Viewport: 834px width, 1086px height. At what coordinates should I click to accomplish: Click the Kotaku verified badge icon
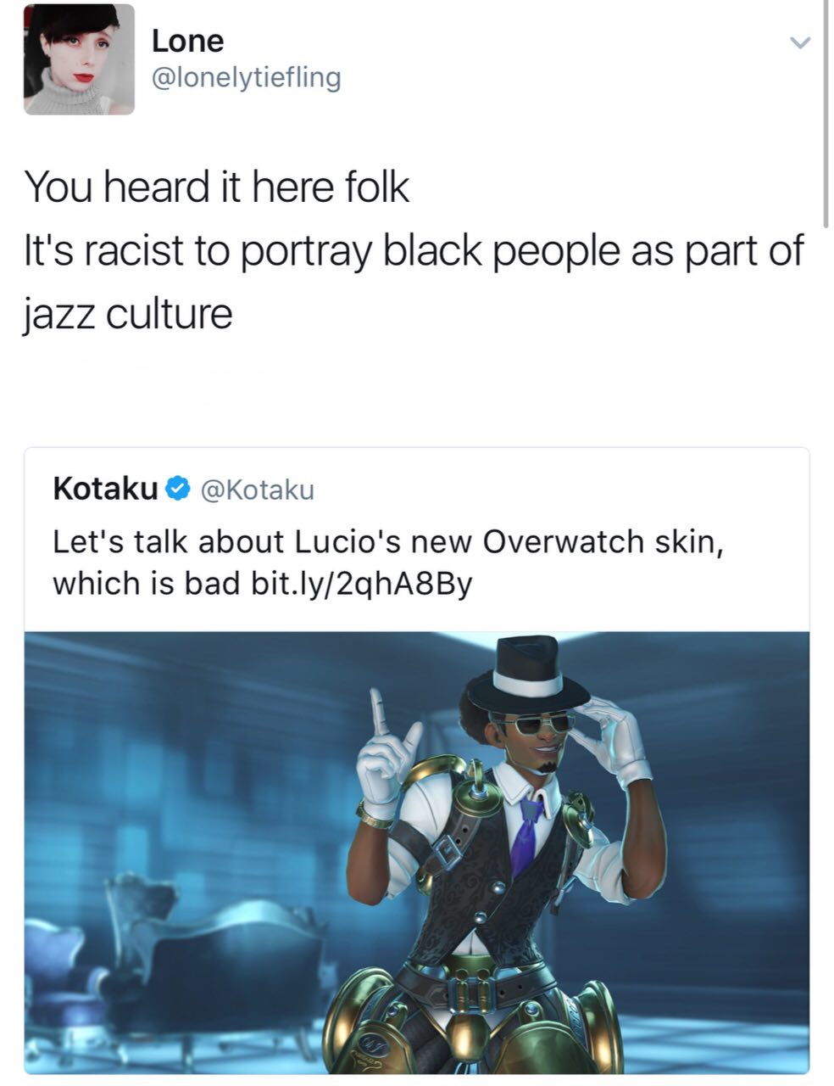176,488
